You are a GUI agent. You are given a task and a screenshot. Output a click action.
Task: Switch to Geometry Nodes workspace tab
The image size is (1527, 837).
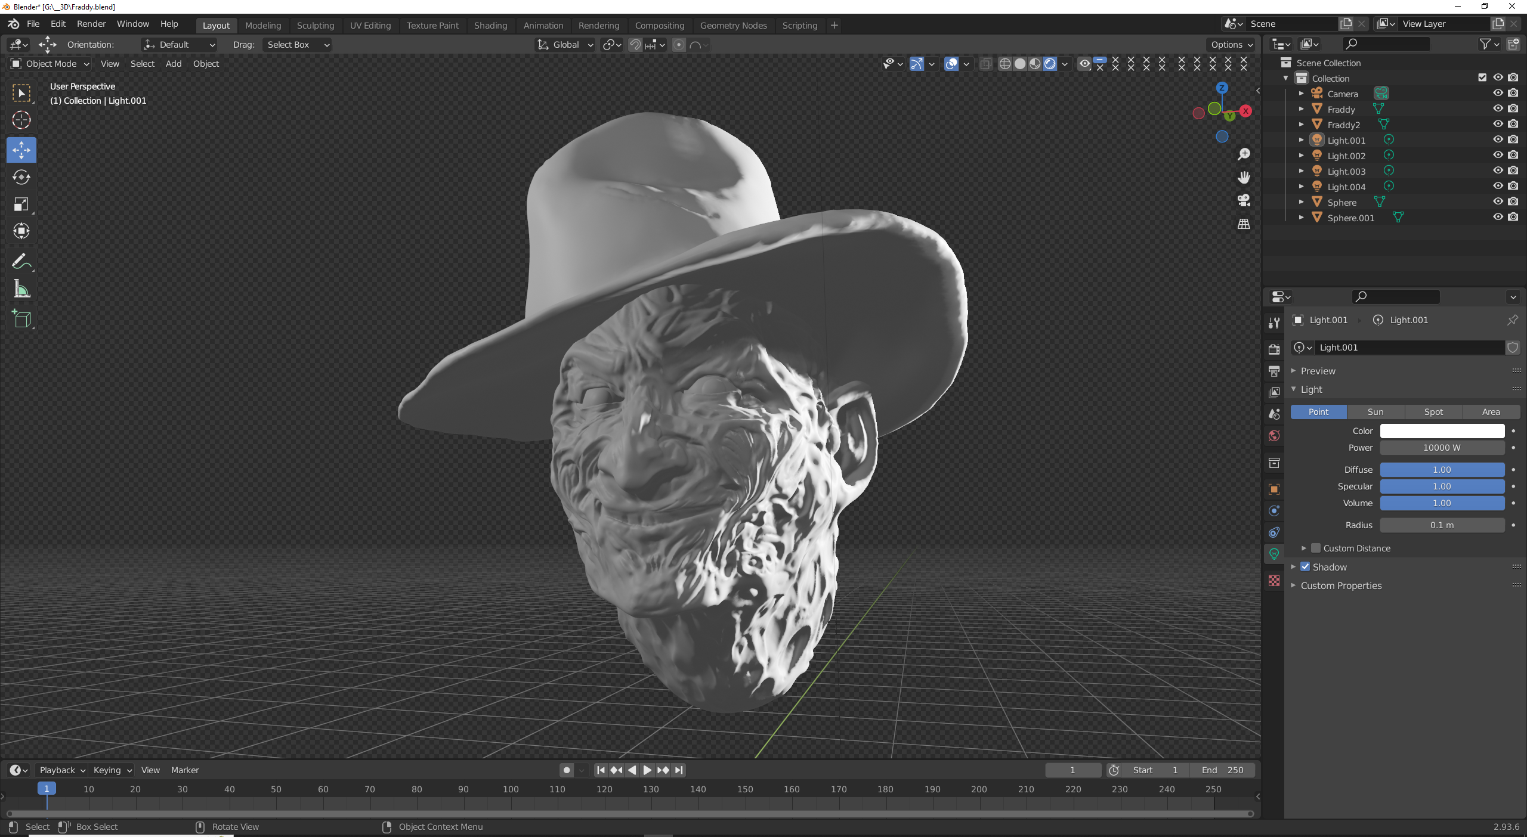pos(733,26)
